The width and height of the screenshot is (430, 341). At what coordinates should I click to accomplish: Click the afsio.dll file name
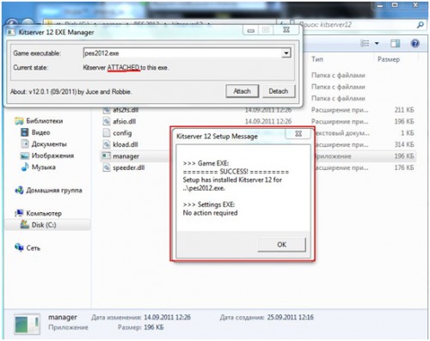(x=124, y=121)
